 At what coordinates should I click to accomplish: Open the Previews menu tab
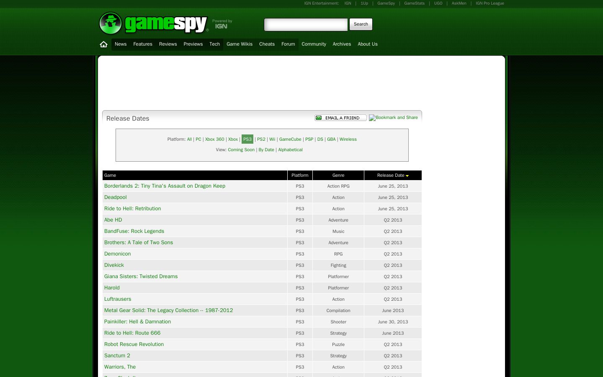193,44
